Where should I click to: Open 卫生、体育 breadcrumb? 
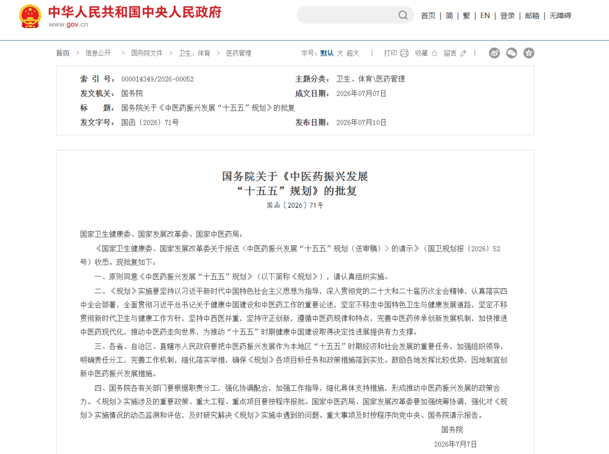pyautogui.click(x=194, y=53)
